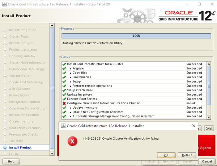Select the Cluster Node Information step
217x166 pixels.
28,62
